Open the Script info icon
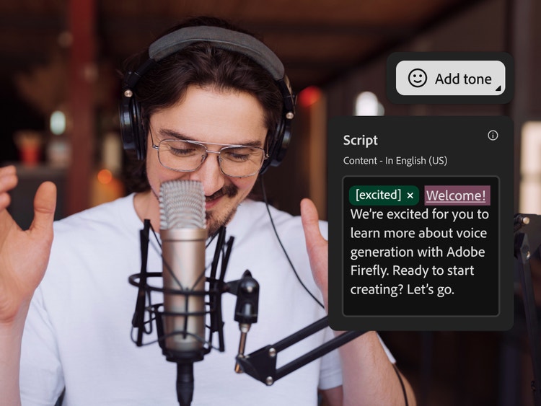This screenshot has height=406, width=541. (493, 136)
